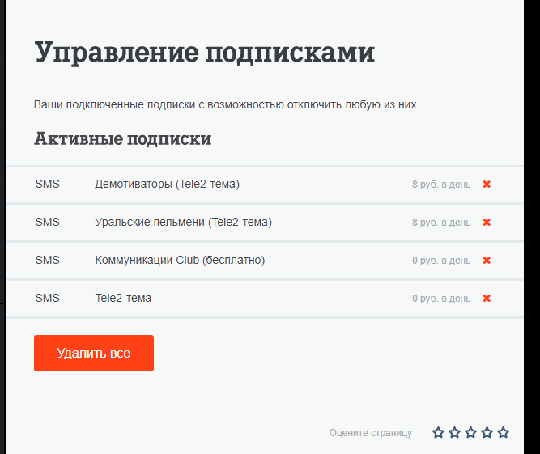
Task: Cancel Коммуникации Club subscription via red X
Action: tap(487, 260)
